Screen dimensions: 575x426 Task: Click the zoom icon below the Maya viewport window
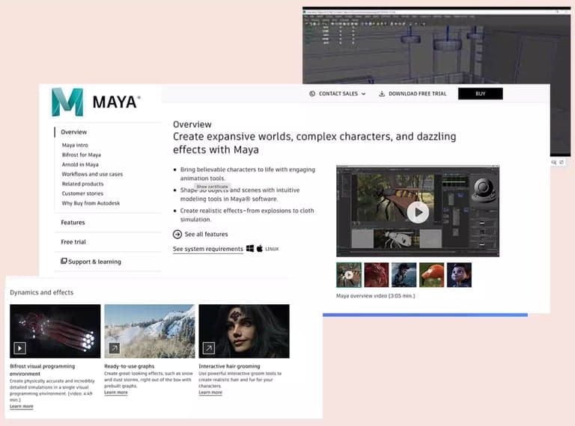coord(554,162)
